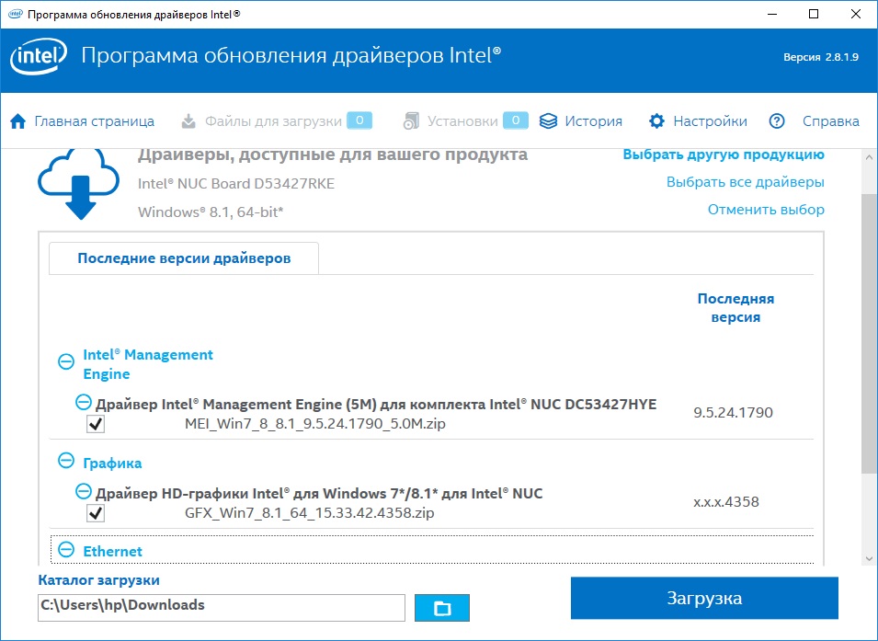This screenshot has width=878, height=641.
Task: Collapse the Графика category
Action: coord(66,461)
